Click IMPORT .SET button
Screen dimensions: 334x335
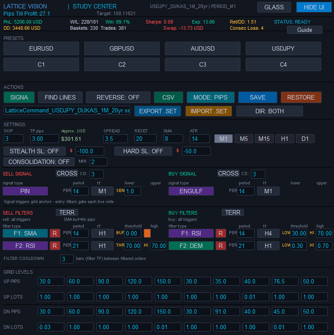[x=208, y=111]
